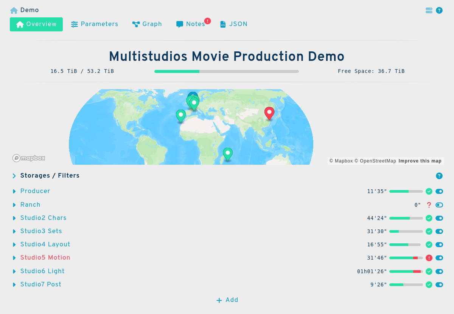Click the red error icon beside Studio5 Motion
The image size is (454, 314).
pos(429,258)
